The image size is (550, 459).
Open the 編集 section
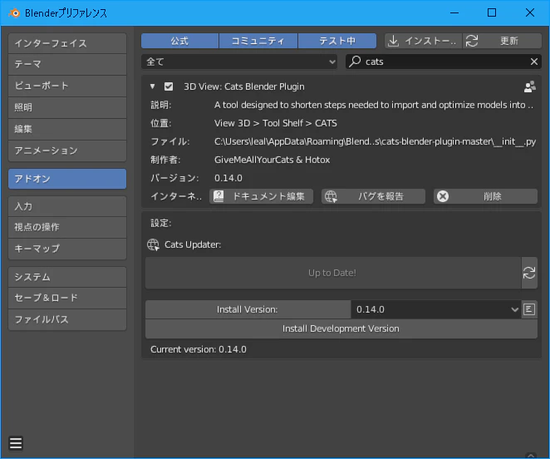coord(67,129)
